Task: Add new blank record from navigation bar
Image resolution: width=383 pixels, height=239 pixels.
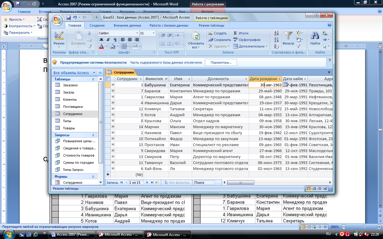Action: point(157,182)
